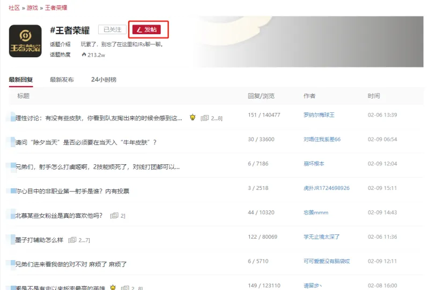Switch to the 最新回复 tab
This screenshot has width=429, height=290.
(x=21, y=80)
